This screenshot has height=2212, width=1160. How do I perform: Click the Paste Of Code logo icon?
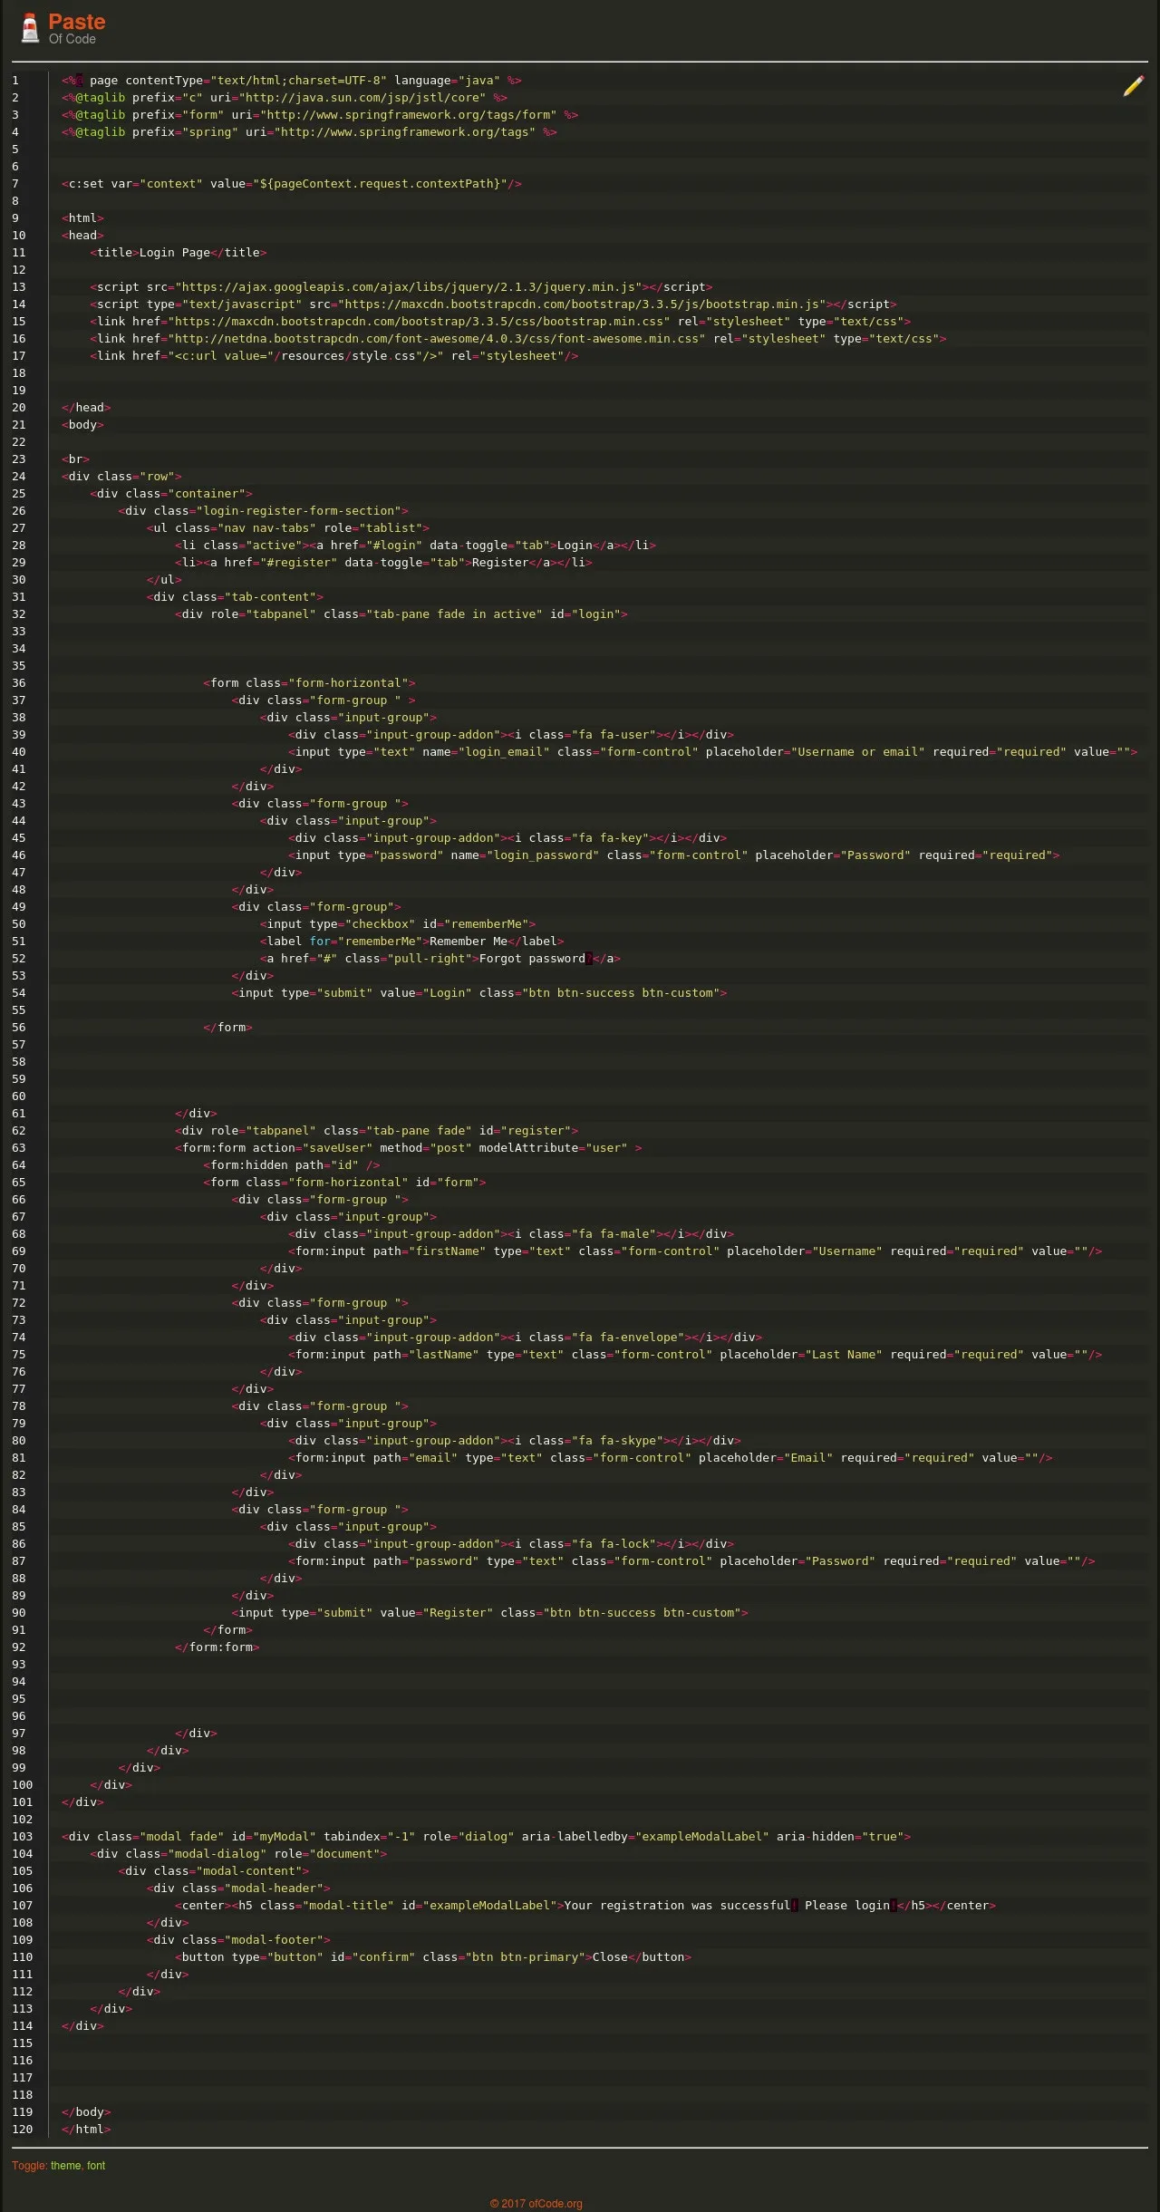(x=30, y=28)
